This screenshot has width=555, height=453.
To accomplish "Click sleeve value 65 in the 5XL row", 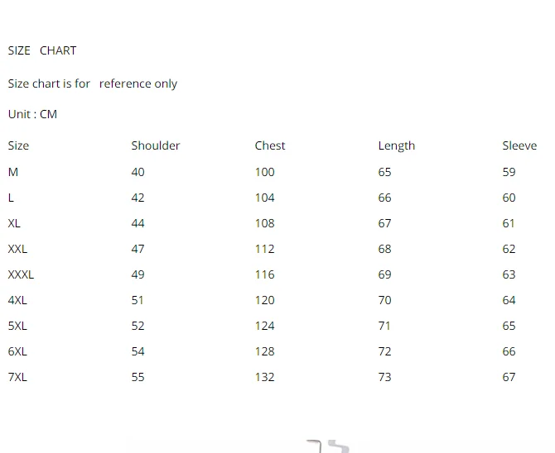I will coord(509,326).
